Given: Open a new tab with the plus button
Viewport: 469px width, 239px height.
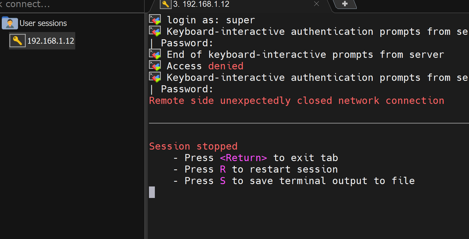Looking at the screenshot, I should pyautogui.click(x=345, y=4).
